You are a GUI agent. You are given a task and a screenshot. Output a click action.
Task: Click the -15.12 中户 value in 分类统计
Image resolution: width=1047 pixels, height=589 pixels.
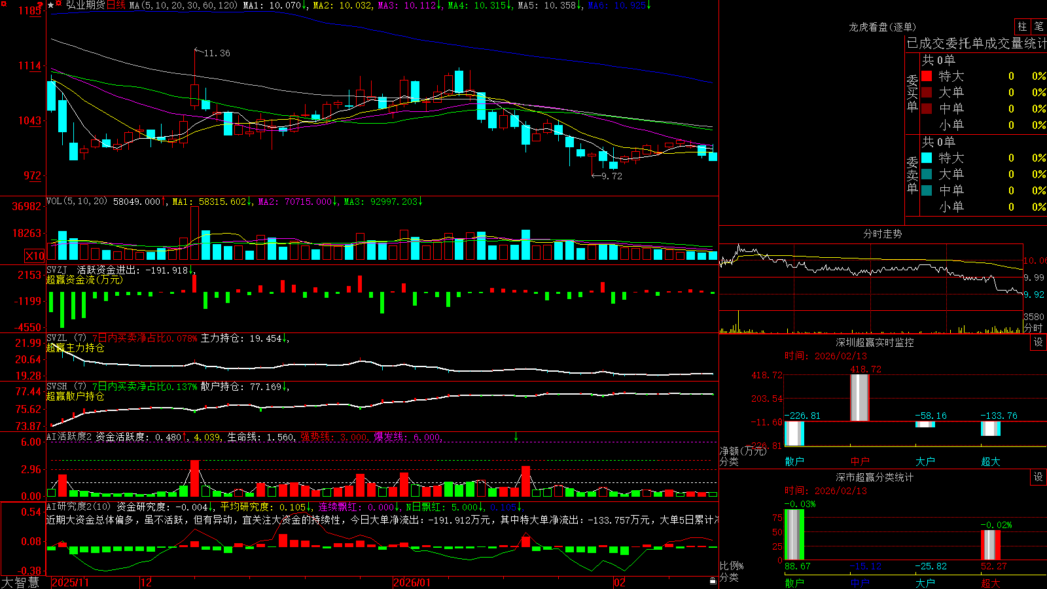pyautogui.click(x=865, y=566)
